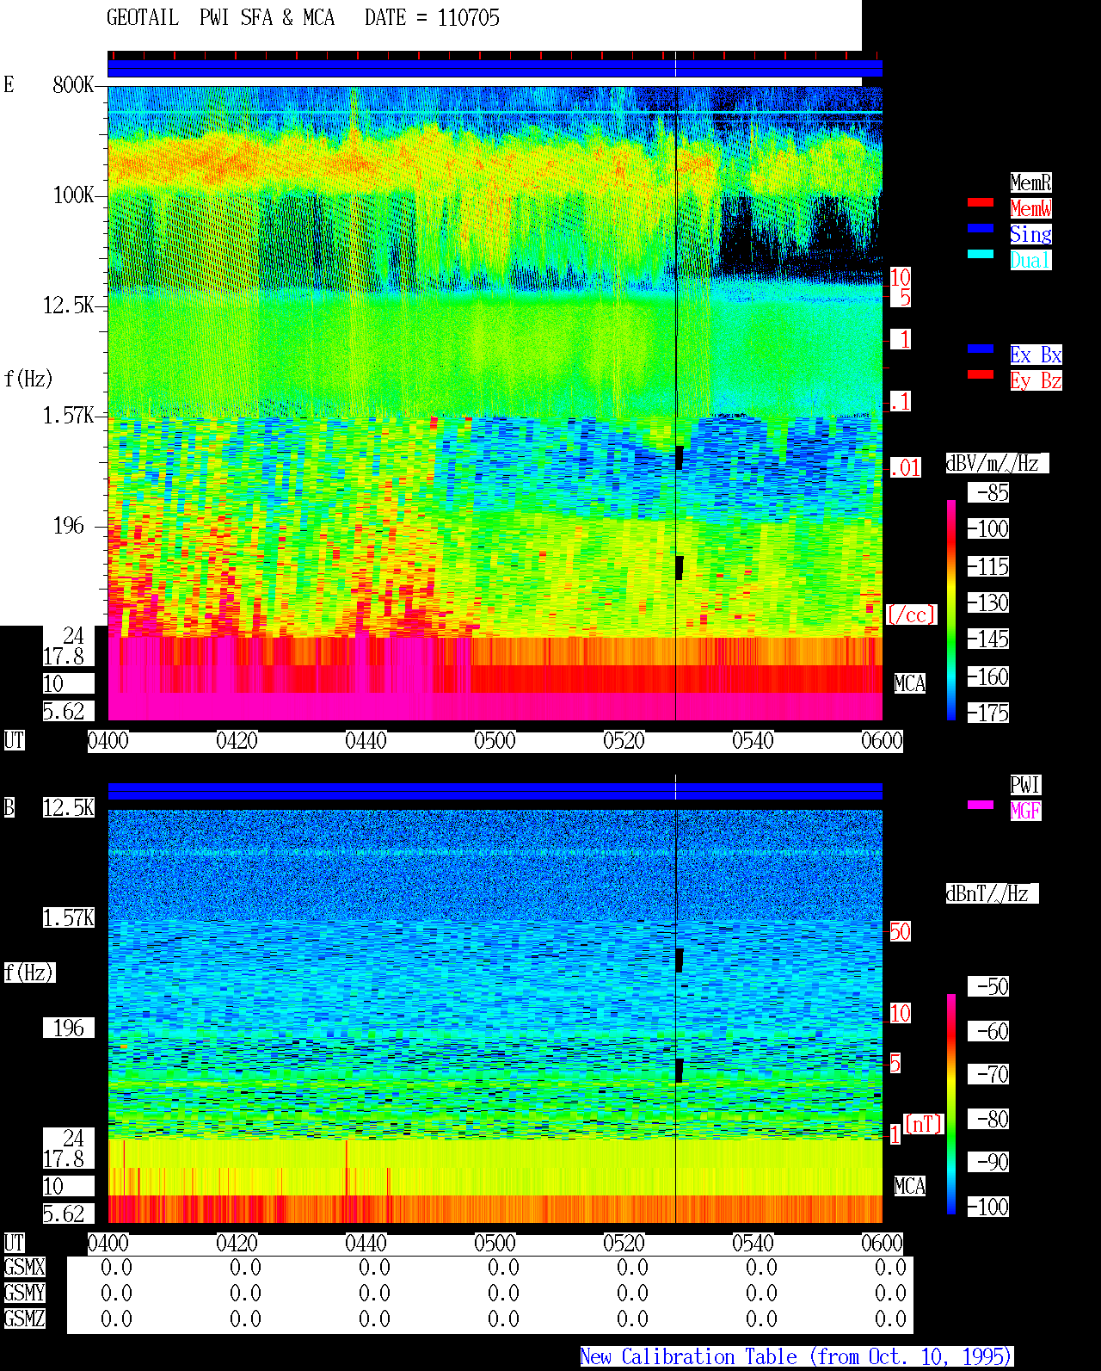Click the red [nT] unit label
Viewport: 1101px width, 1371px height.
[924, 1124]
